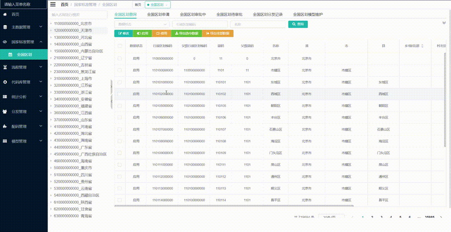Expand the double-chevron advanced search toggle
This screenshot has height=232, width=451.
[444, 23]
